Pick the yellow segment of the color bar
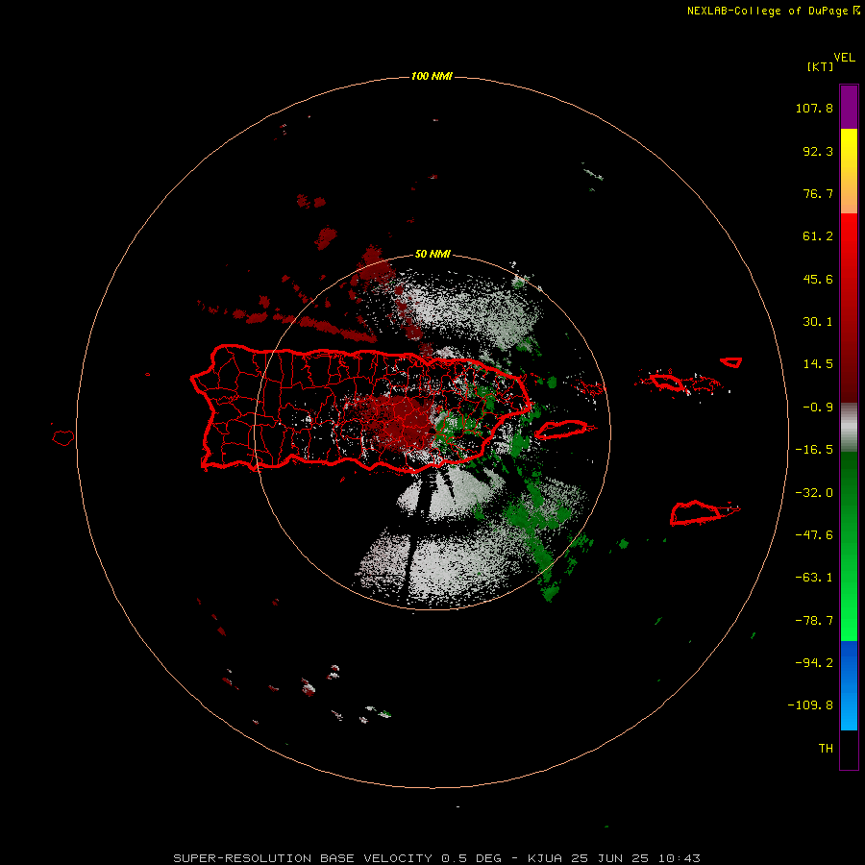Viewport: 865px width, 865px height. [849, 146]
